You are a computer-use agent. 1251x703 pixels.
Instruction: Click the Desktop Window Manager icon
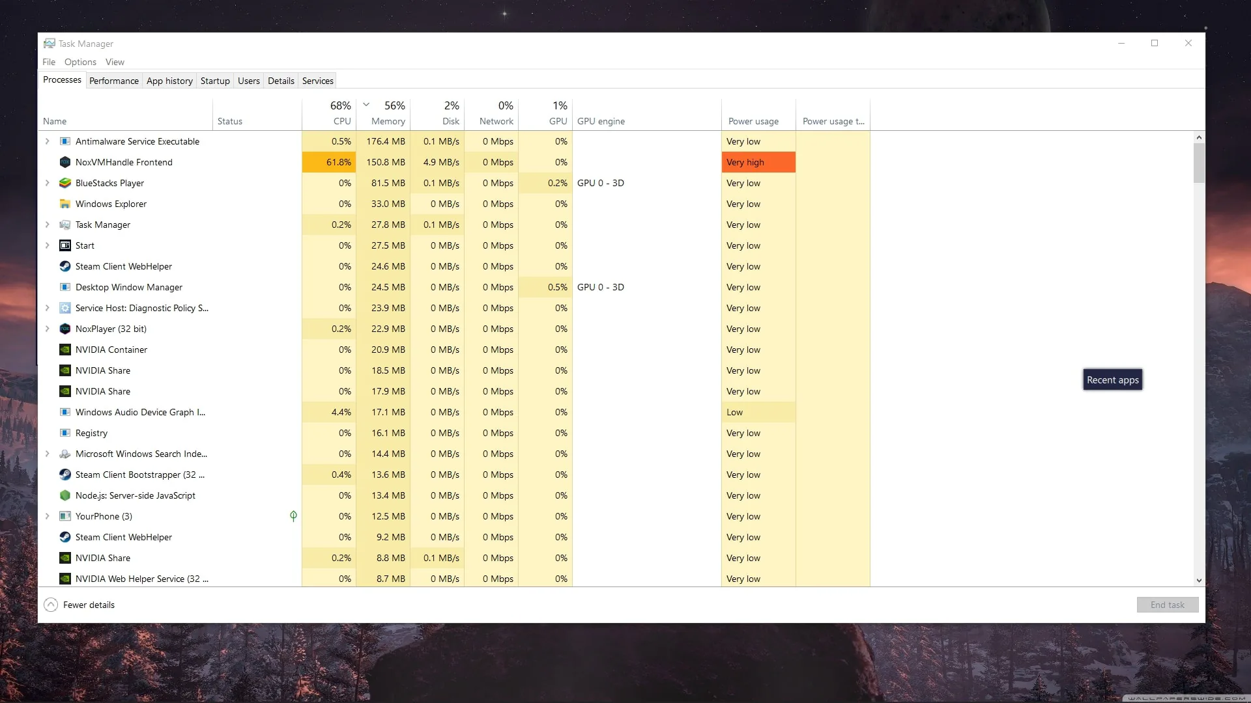pyautogui.click(x=65, y=287)
